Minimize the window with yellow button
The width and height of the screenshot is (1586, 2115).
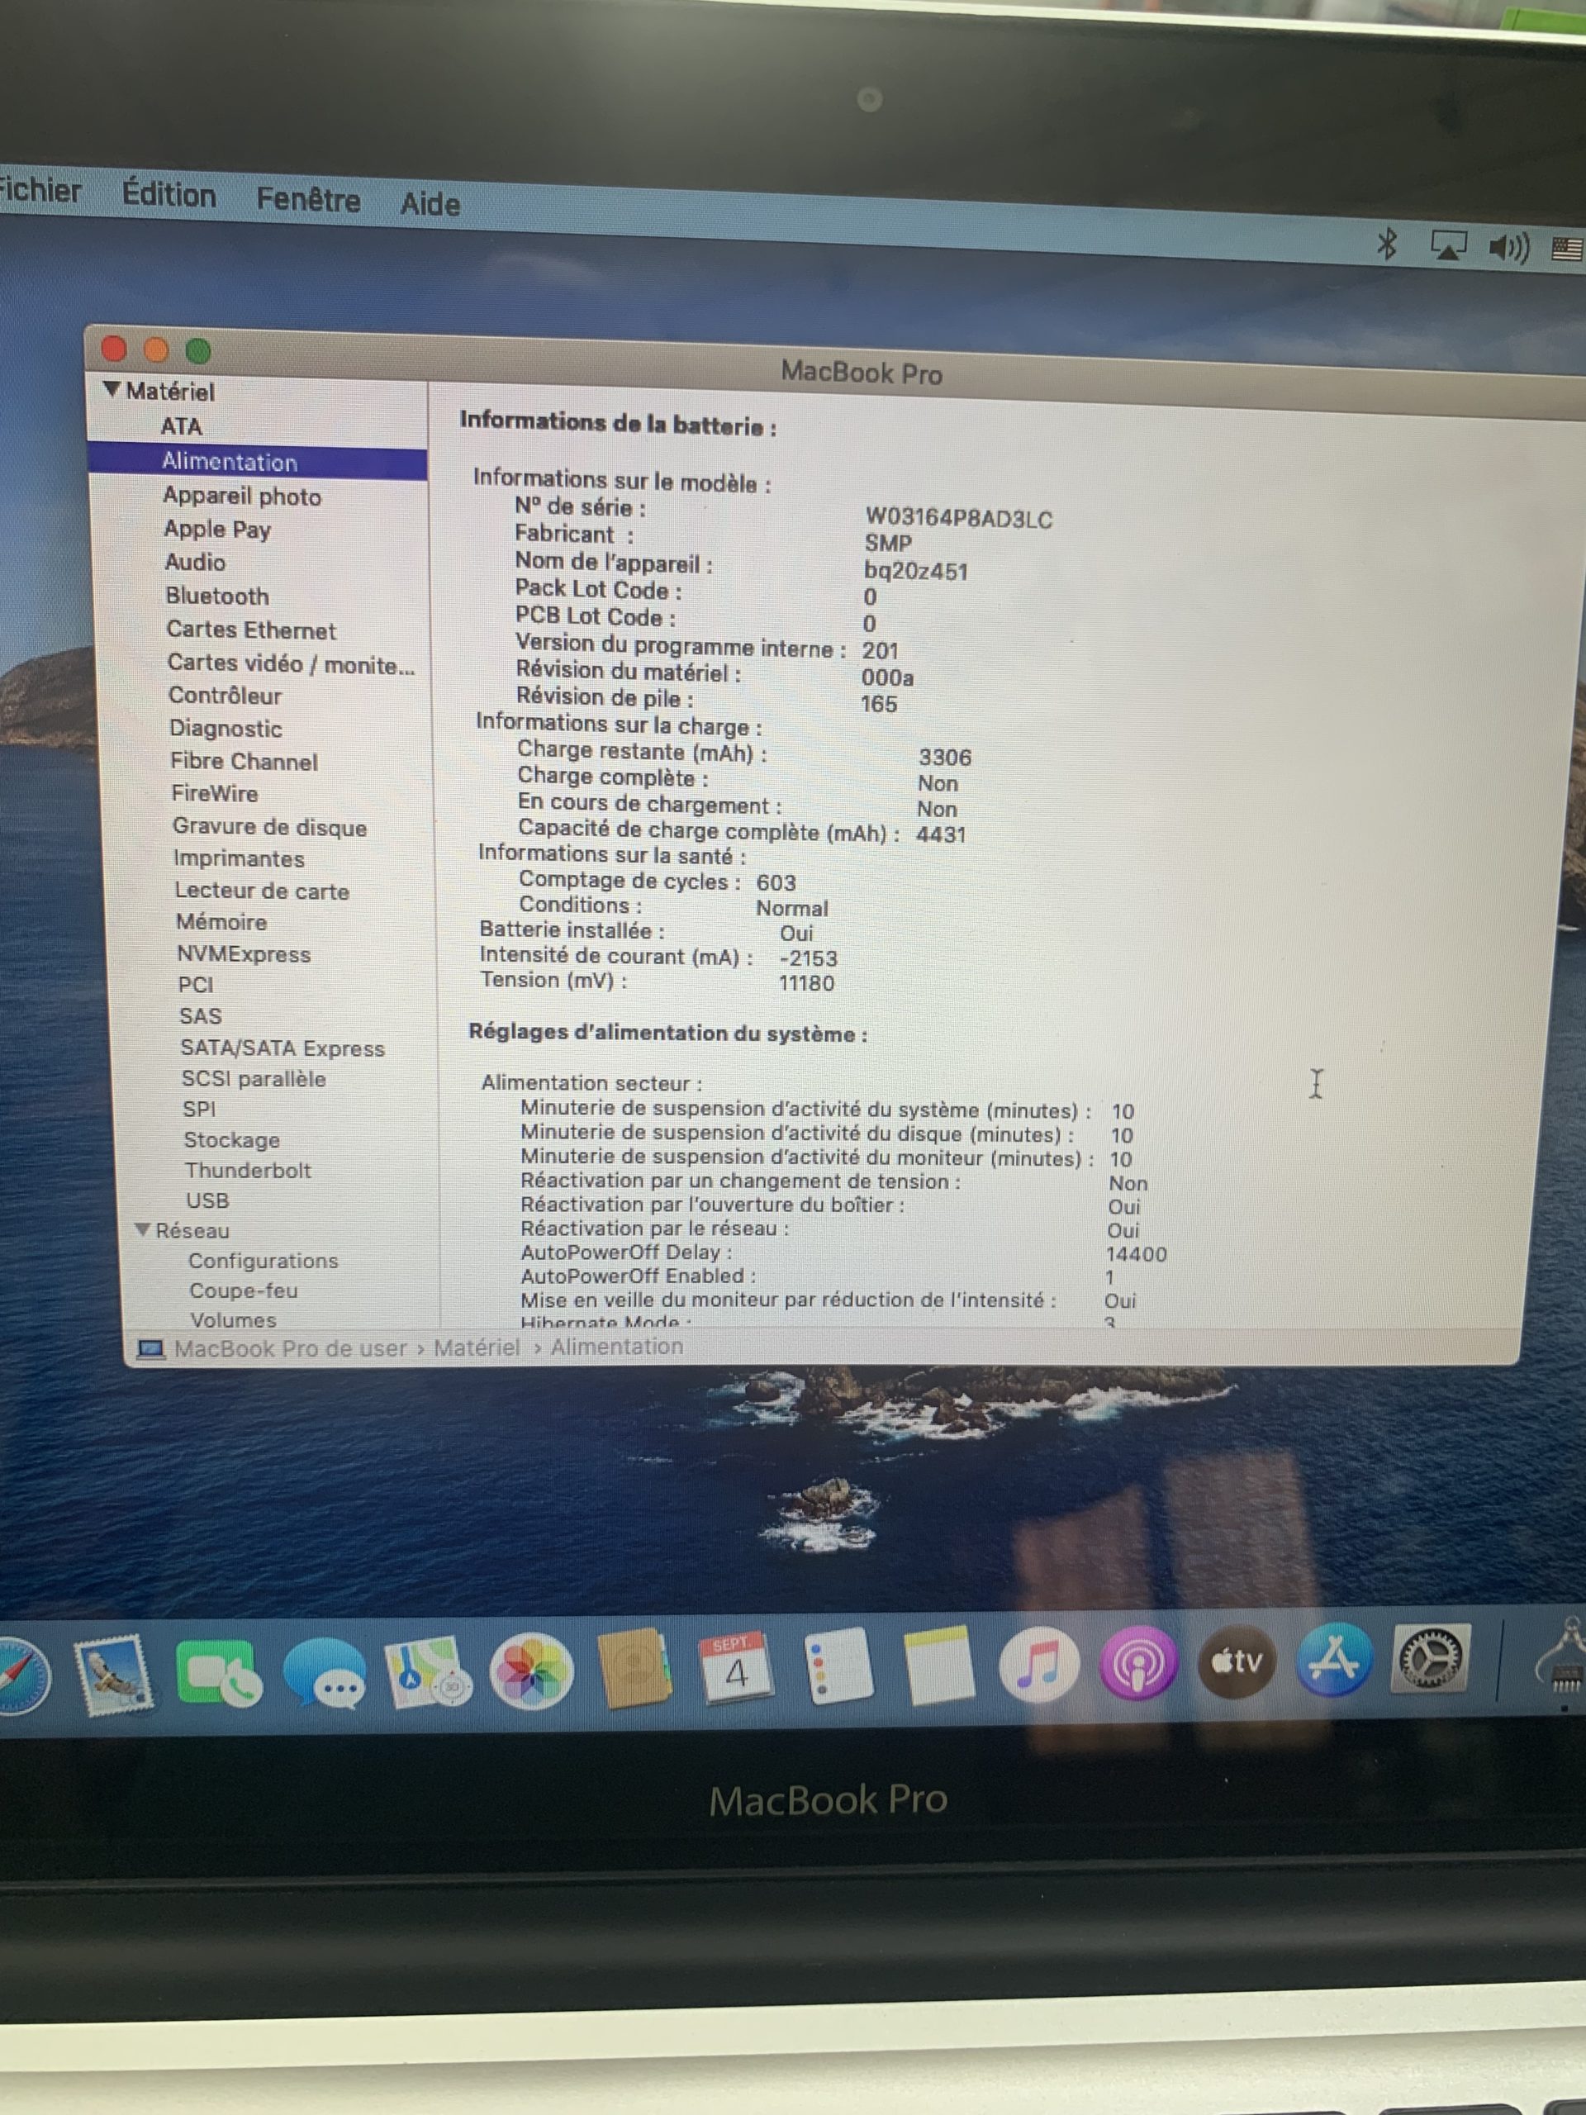point(156,350)
